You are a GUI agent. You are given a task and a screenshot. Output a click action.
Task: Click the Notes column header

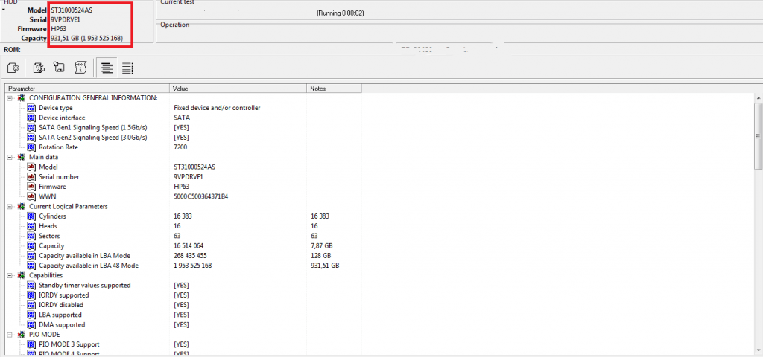[x=335, y=89]
